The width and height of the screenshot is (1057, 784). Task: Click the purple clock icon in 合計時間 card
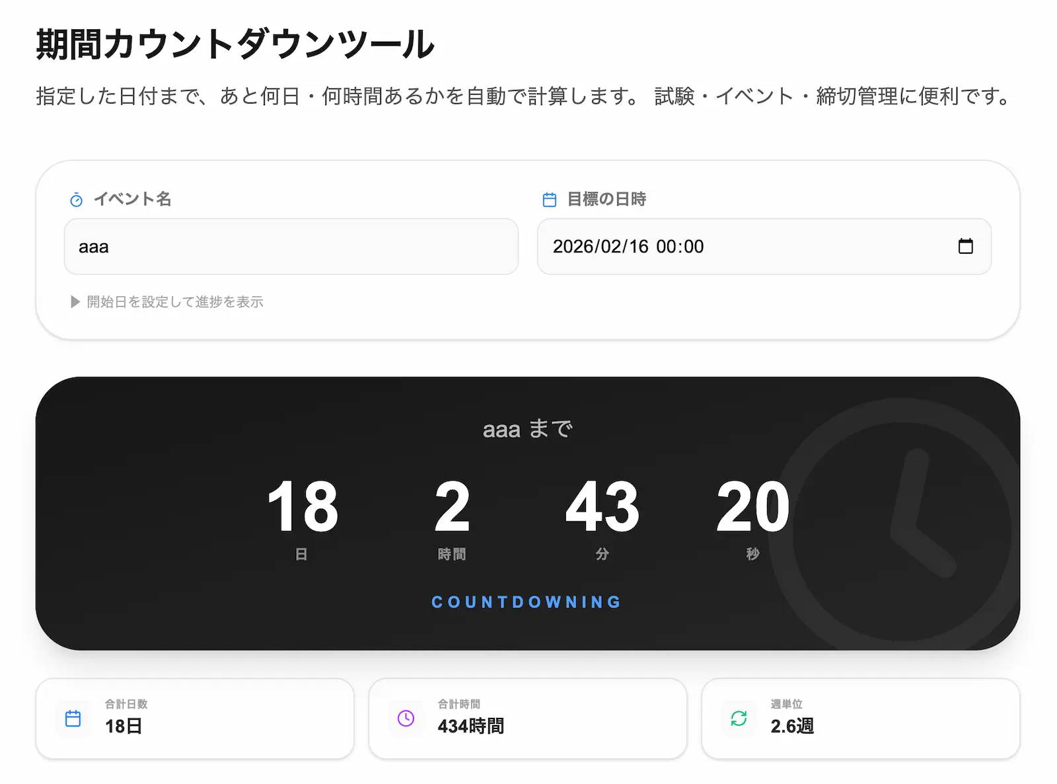pyautogui.click(x=406, y=719)
